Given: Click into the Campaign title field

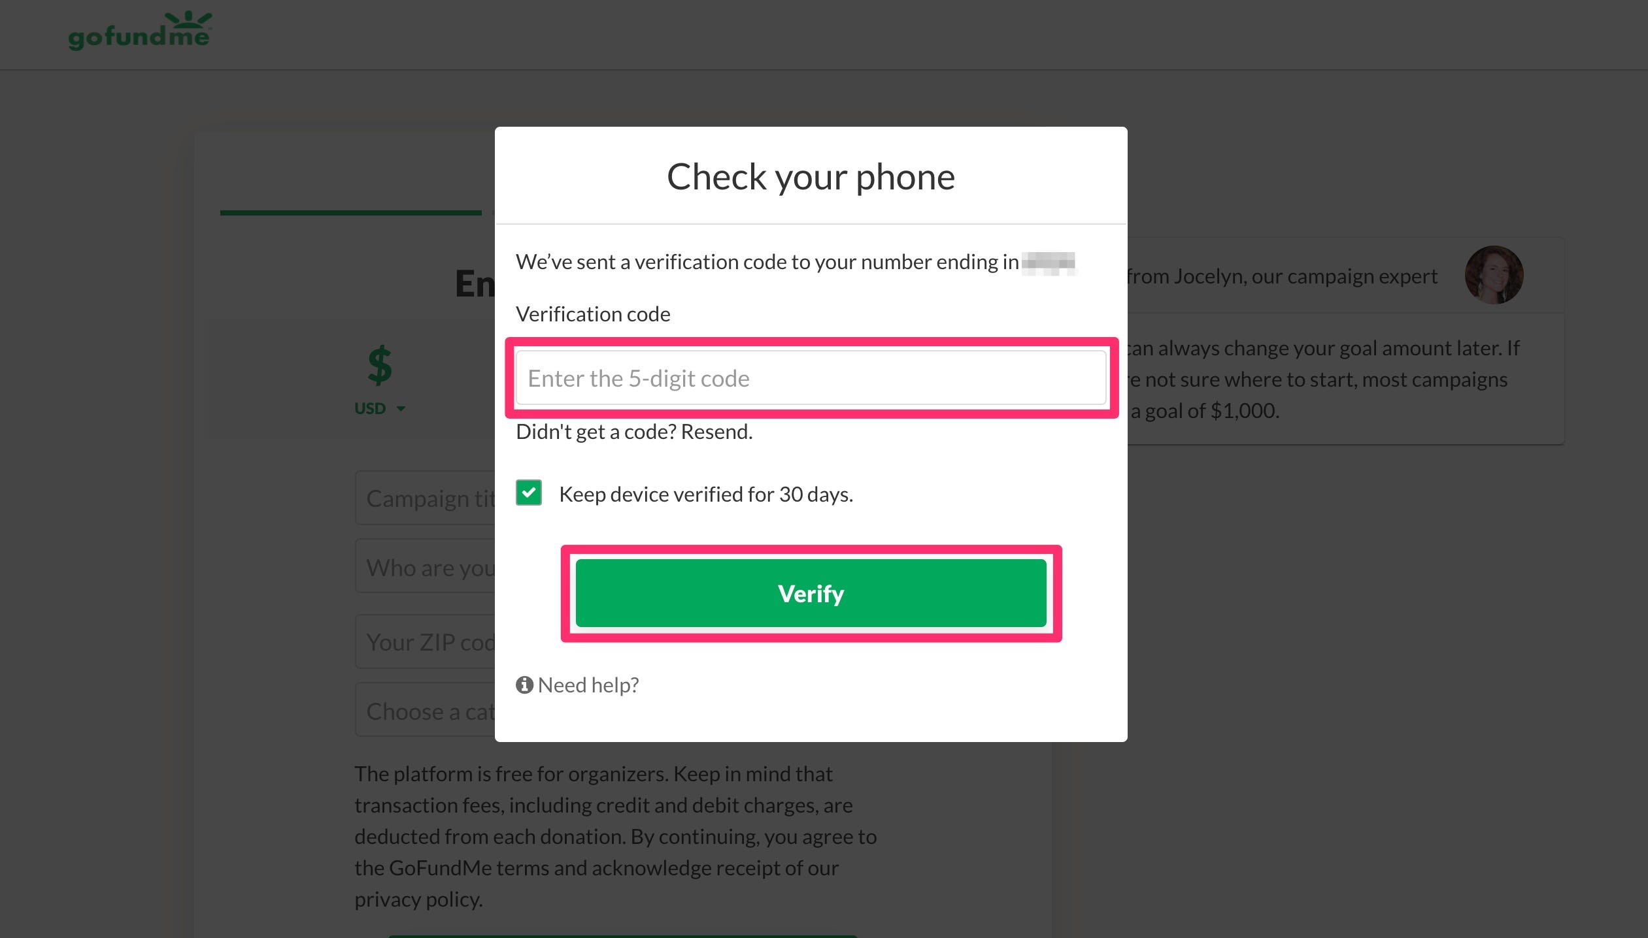Looking at the screenshot, I should click(x=425, y=498).
